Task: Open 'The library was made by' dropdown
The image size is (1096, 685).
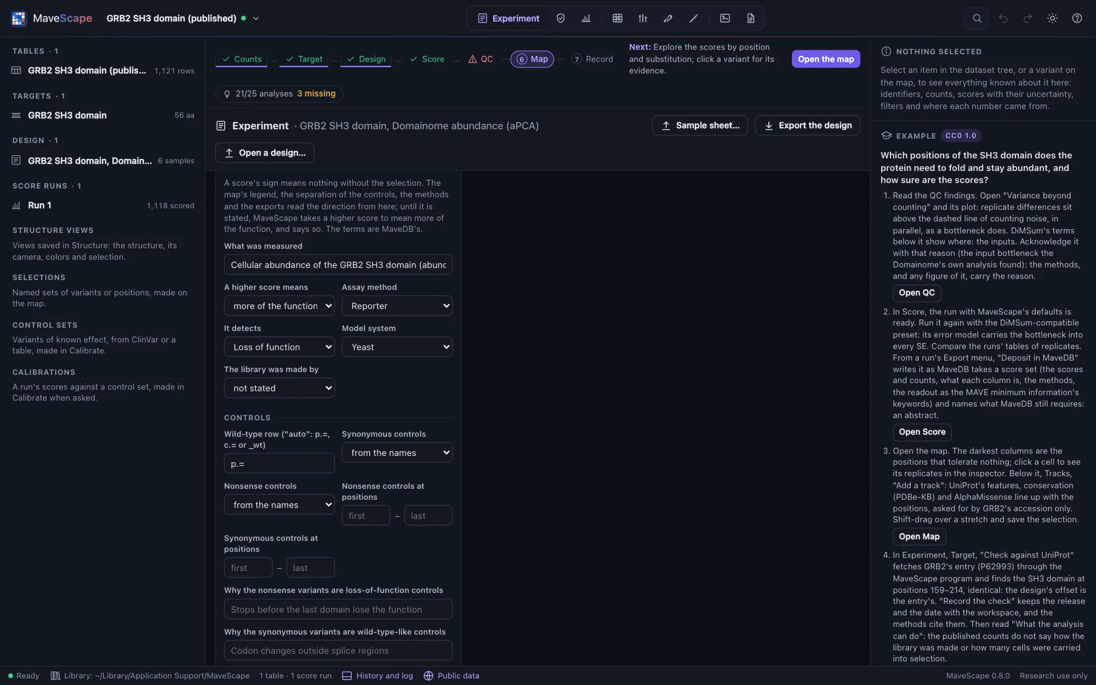Action: coord(279,388)
